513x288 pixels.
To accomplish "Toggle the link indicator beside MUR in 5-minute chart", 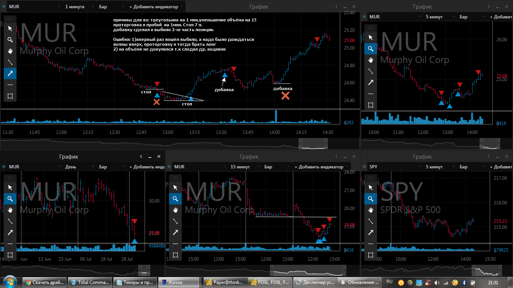I will pyautogui.click(x=364, y=17).
